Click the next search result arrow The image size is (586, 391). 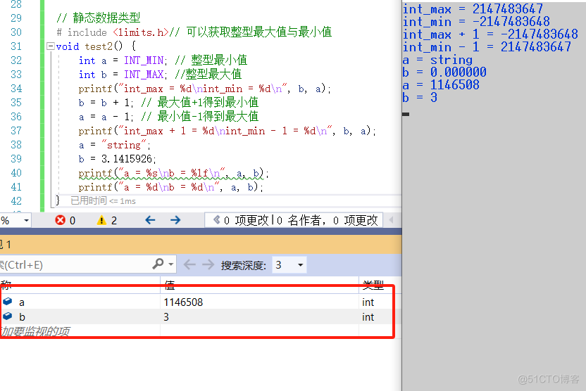point(208,265)
